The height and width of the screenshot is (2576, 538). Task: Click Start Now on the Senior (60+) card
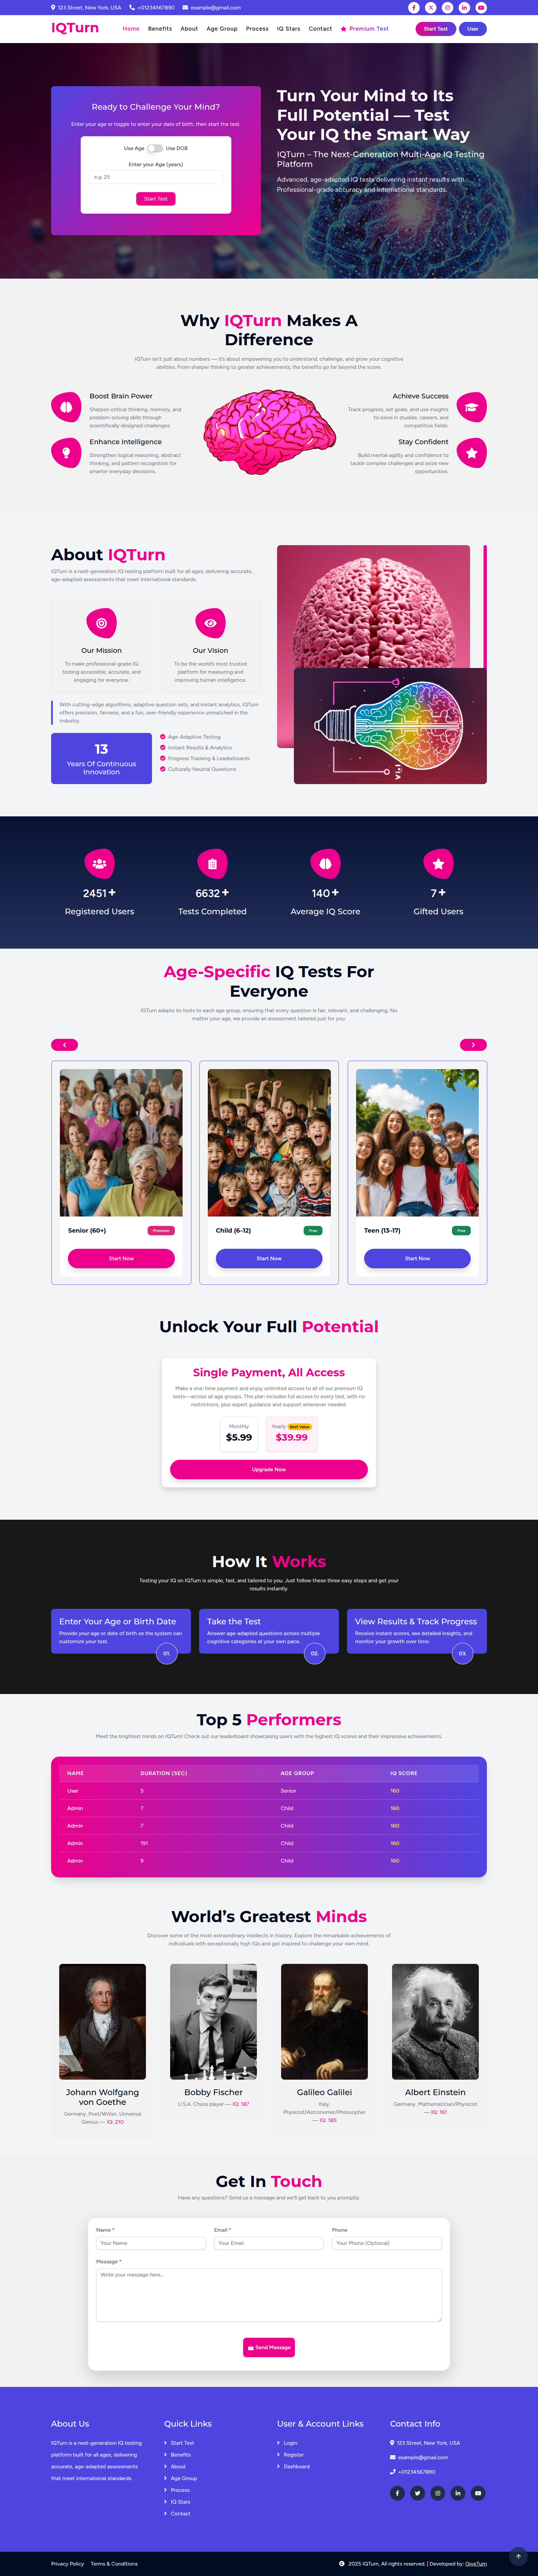(121, 1258)
